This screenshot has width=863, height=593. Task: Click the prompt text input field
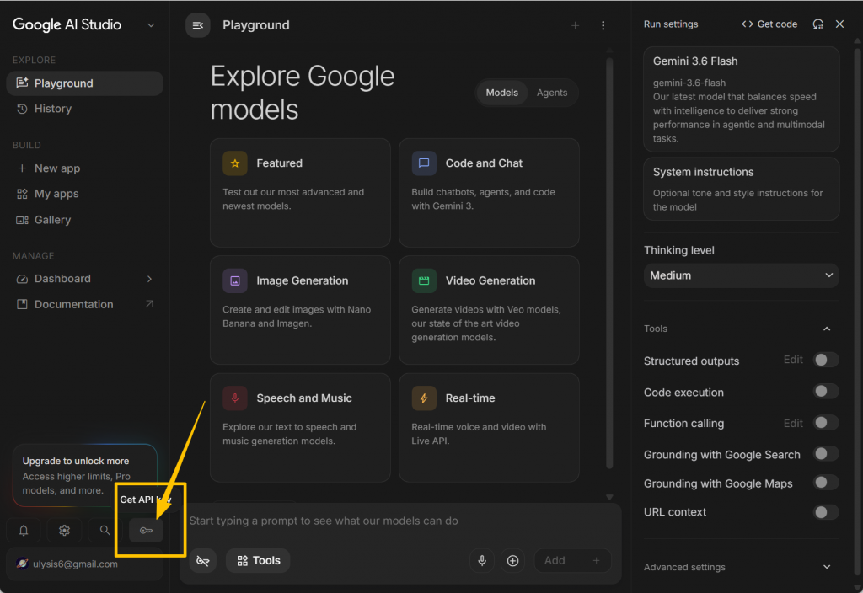400,521
